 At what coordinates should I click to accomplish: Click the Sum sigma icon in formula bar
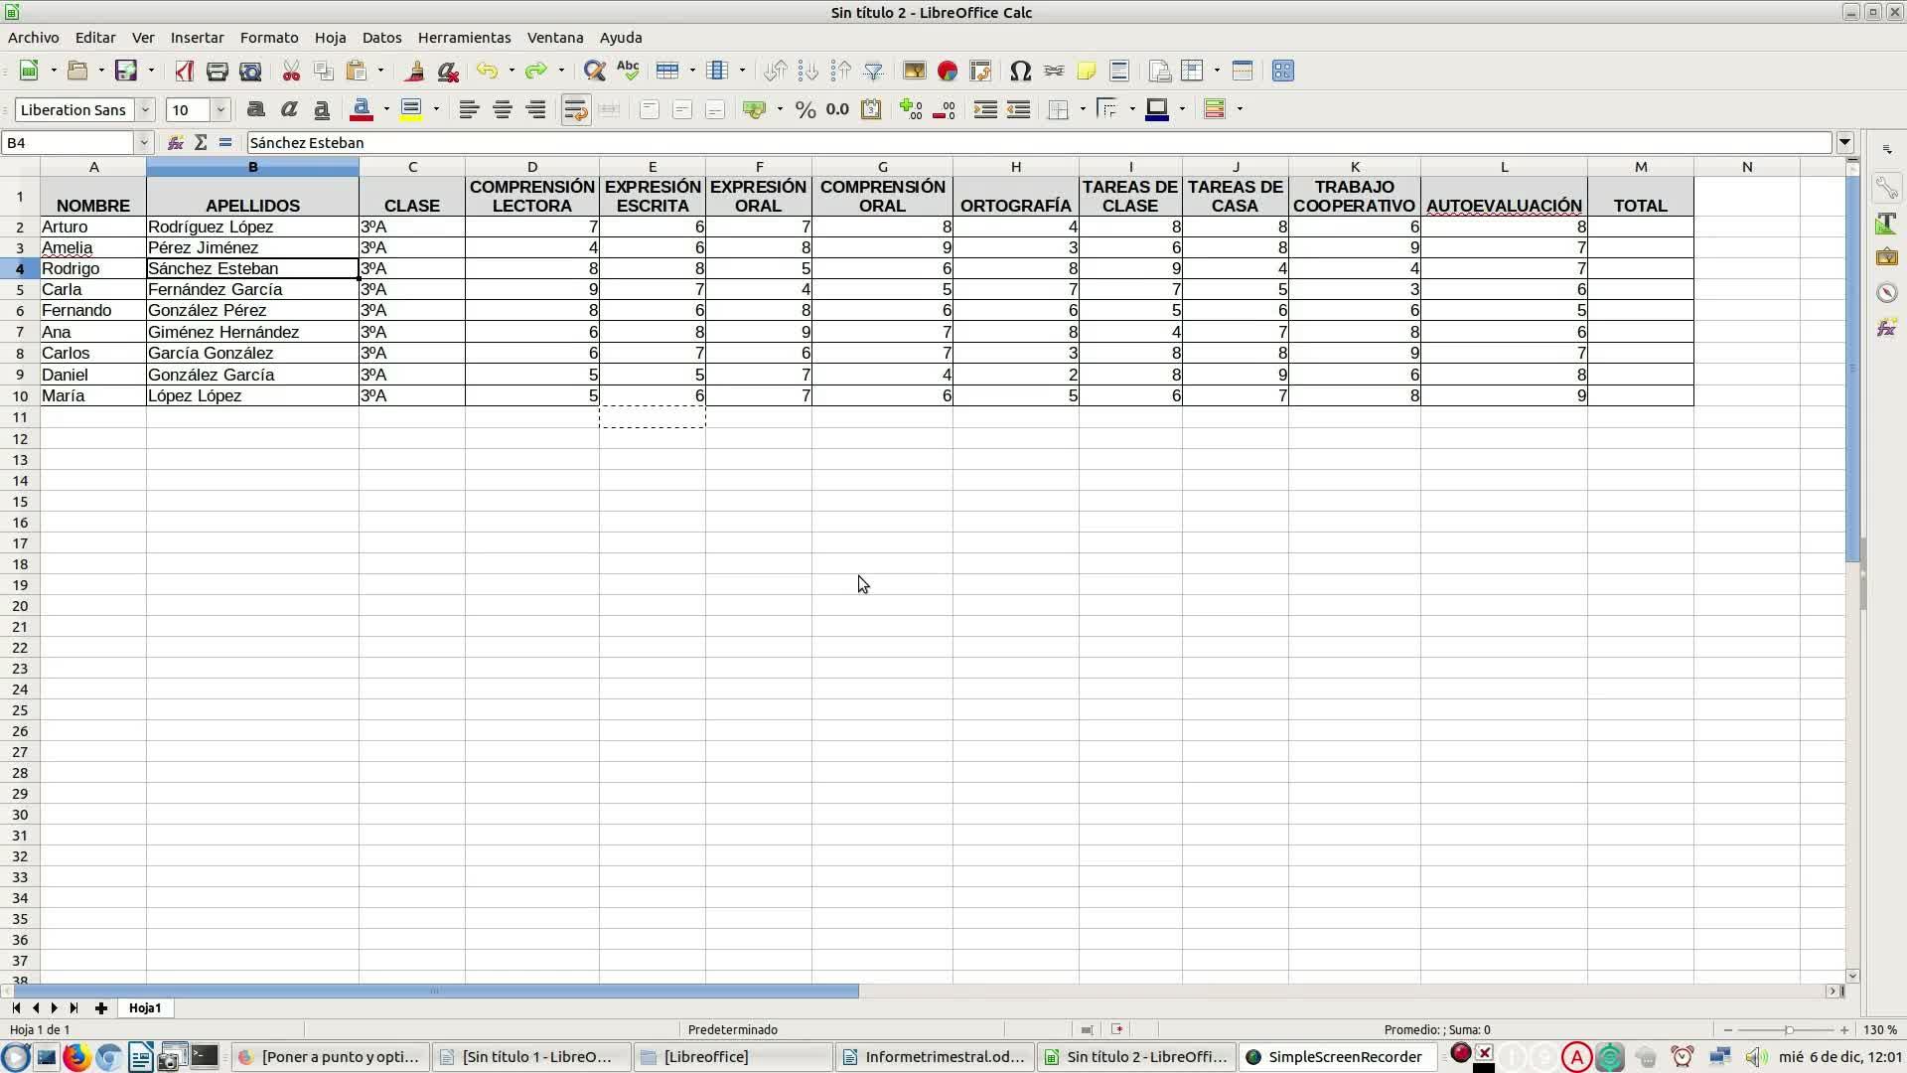point(201,142)
